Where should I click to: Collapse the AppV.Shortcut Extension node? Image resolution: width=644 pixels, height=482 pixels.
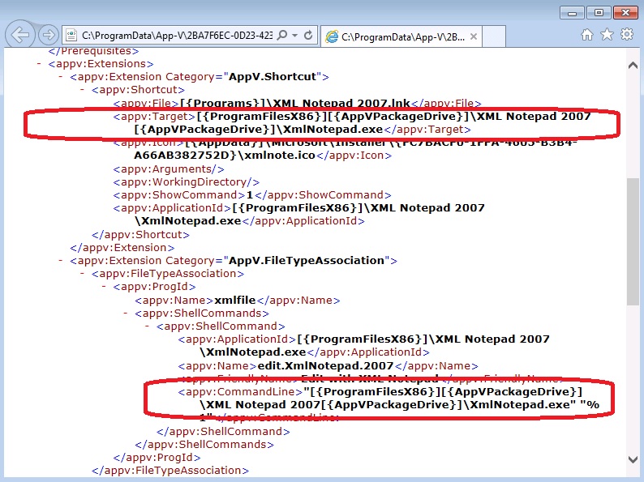61,77
